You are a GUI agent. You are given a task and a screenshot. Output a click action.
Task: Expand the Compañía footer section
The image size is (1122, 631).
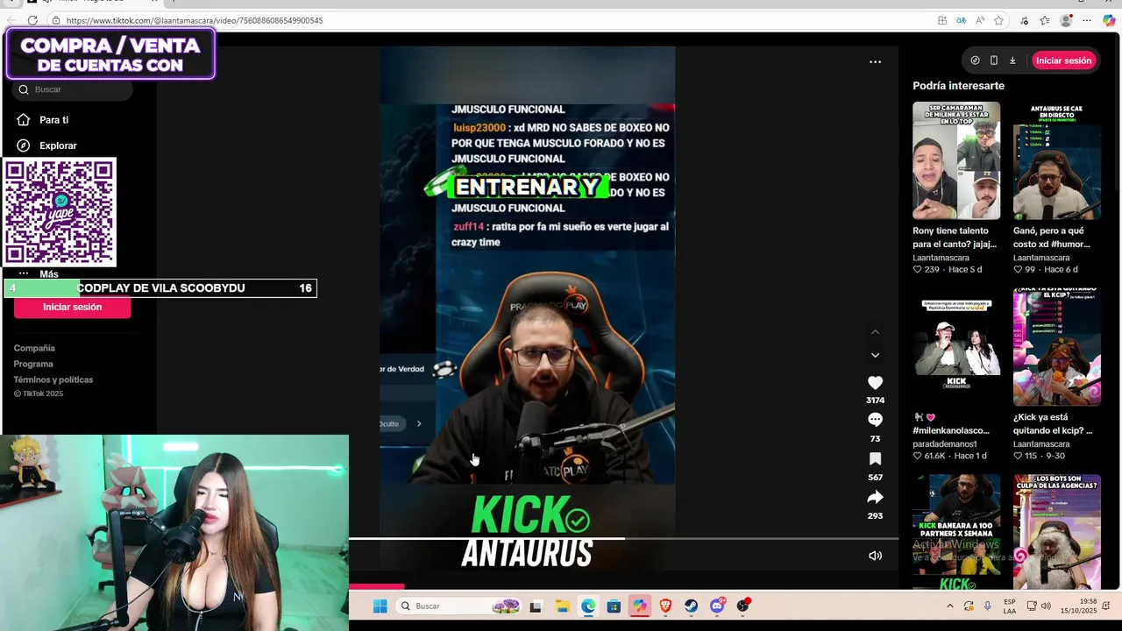(x=34, y=348)
